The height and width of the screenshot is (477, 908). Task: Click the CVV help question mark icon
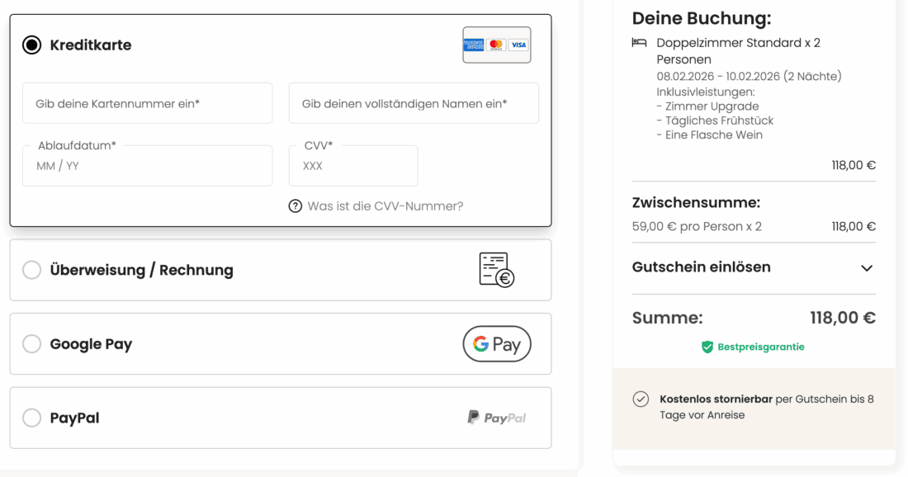coord(296,206)
